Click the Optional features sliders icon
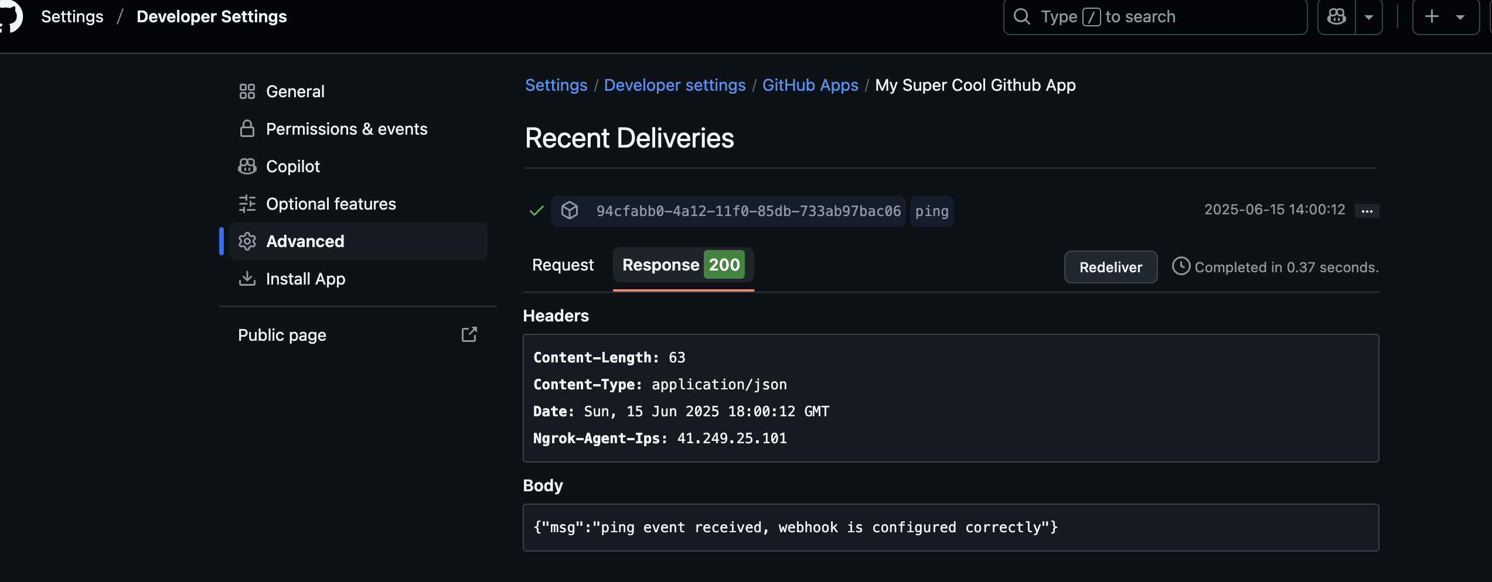The height and width of the screenshot is (582, 1492). coord(247,203)
